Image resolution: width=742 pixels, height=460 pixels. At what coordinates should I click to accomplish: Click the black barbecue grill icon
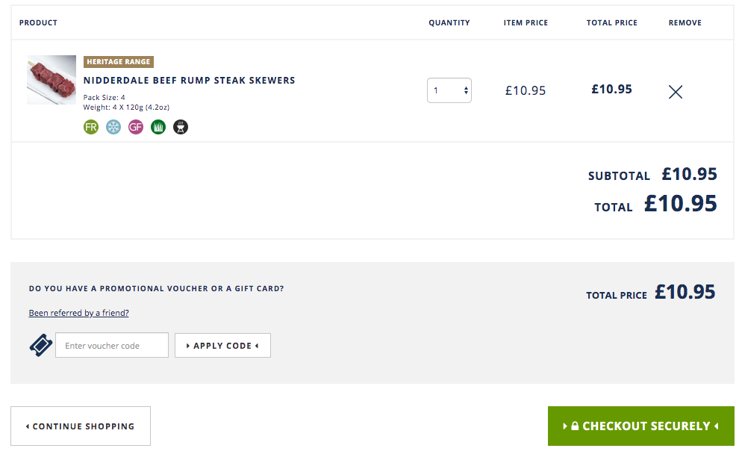click(x=181, y=127)
